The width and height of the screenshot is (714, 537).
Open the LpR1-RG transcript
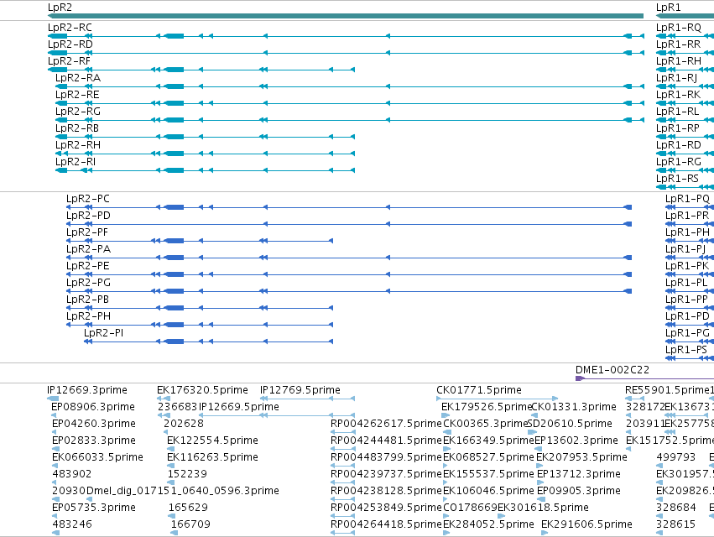pyautogui.click(x=679, y=162)
